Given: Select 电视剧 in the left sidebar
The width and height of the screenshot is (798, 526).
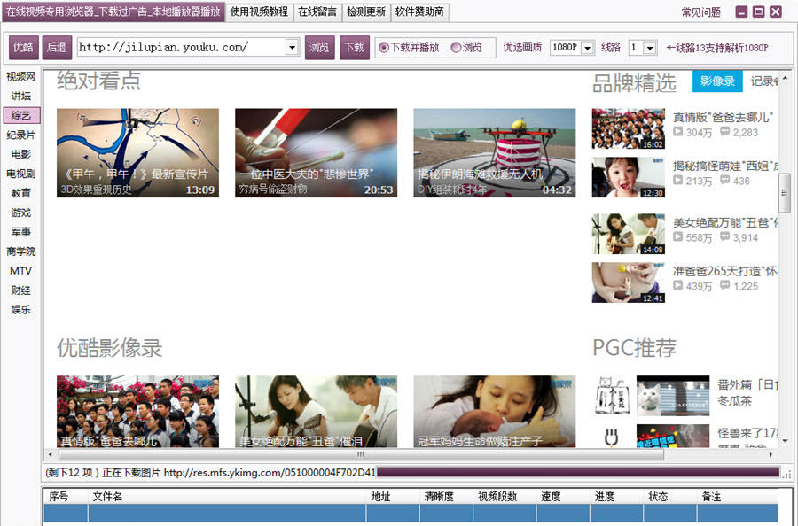Looking at the screenshot, I should pos(21,174).
